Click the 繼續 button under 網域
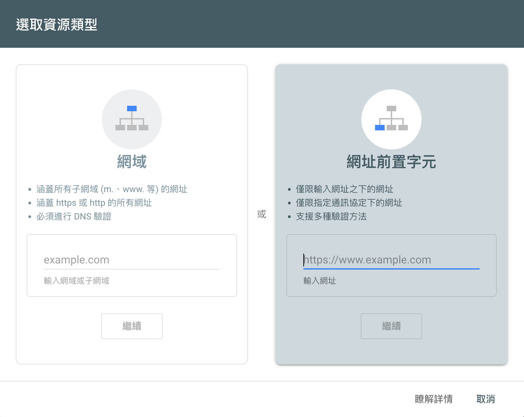524x417 pixels. [132, 326]
